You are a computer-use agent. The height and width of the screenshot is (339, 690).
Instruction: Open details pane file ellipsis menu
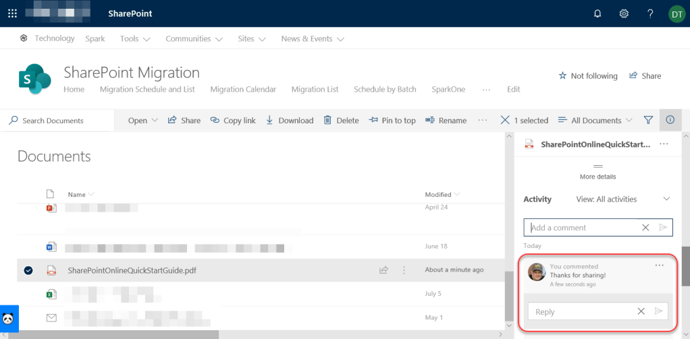(x=664, y=144)
